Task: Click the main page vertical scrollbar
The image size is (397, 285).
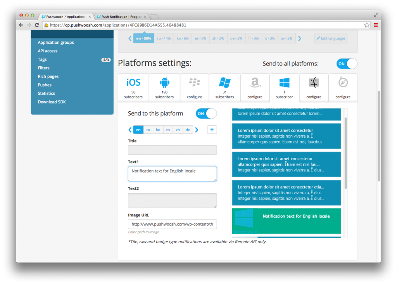Action: 379,136
